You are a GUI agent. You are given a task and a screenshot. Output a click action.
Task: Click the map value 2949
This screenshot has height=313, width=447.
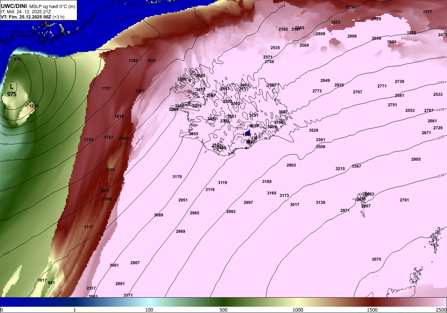(x=325, y=81)
